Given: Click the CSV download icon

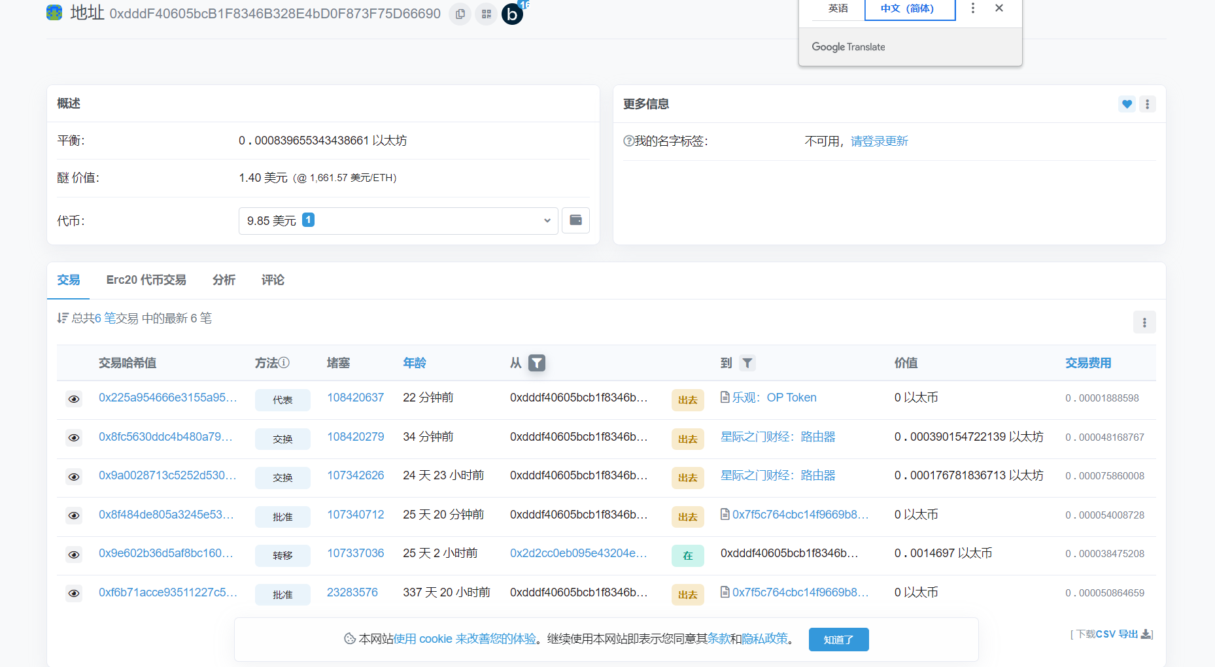Looking at the screenshot, I should pos(1146,634).
